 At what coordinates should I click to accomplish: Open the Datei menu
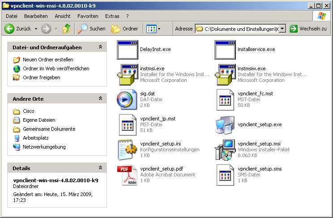[12, 16]
